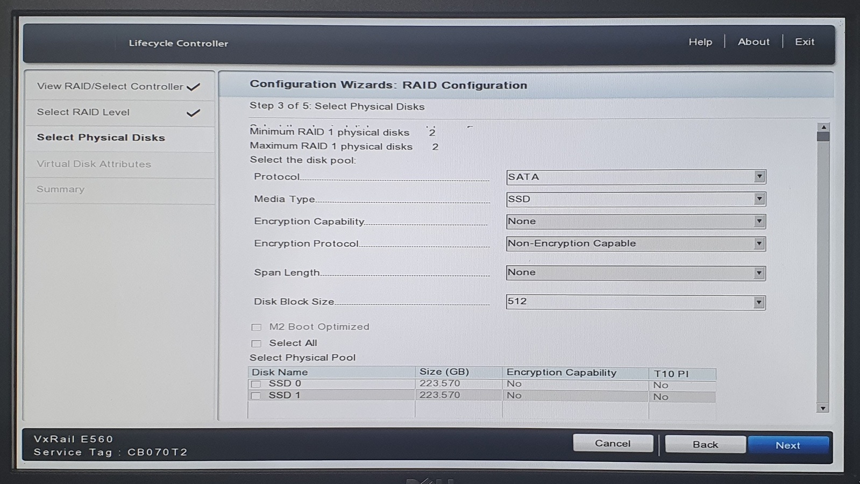Viewport: 860px width, 484px height.
Task: Click Service Tag CB070T2 text
Action: click(110, 452)
